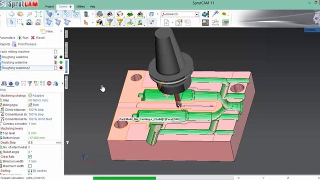Image resolution: width=320 pixels, height=180 pixels.
Task: Open the Milling type Both dropdown
Action: pos(44,105)
